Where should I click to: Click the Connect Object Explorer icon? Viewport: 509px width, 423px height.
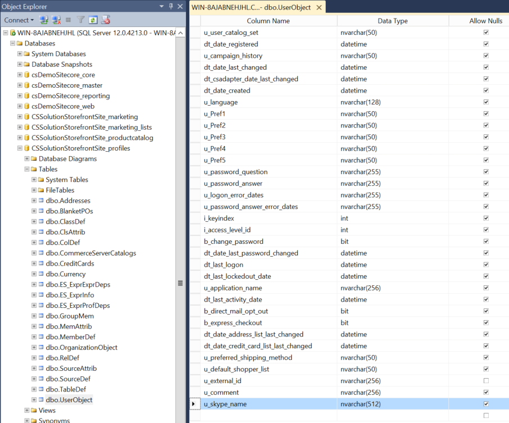tap(44, 20)
